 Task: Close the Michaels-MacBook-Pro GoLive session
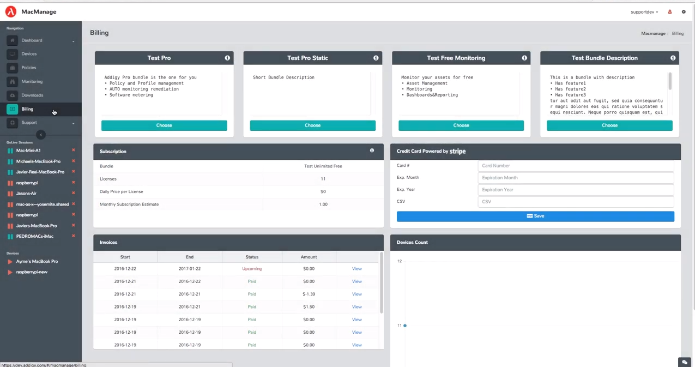point(74,161)
